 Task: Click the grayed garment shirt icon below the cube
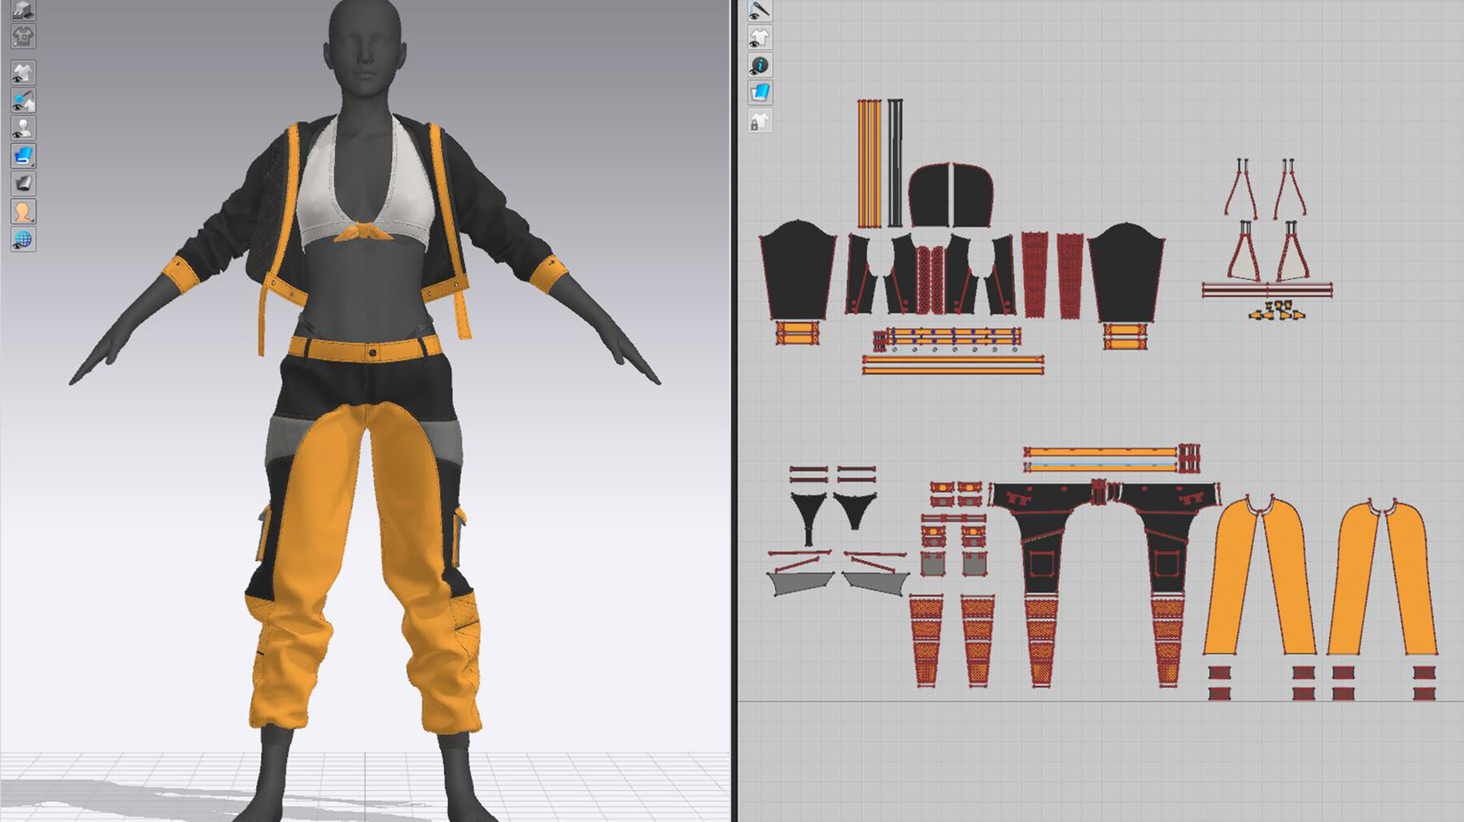pyautogui.click(x=23, y=36)
